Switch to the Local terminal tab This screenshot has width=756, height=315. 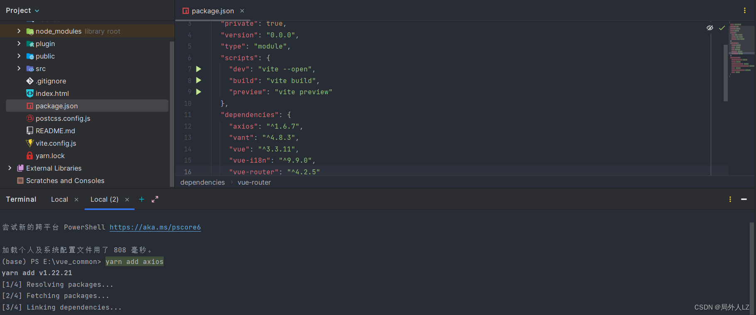(59, 200)
